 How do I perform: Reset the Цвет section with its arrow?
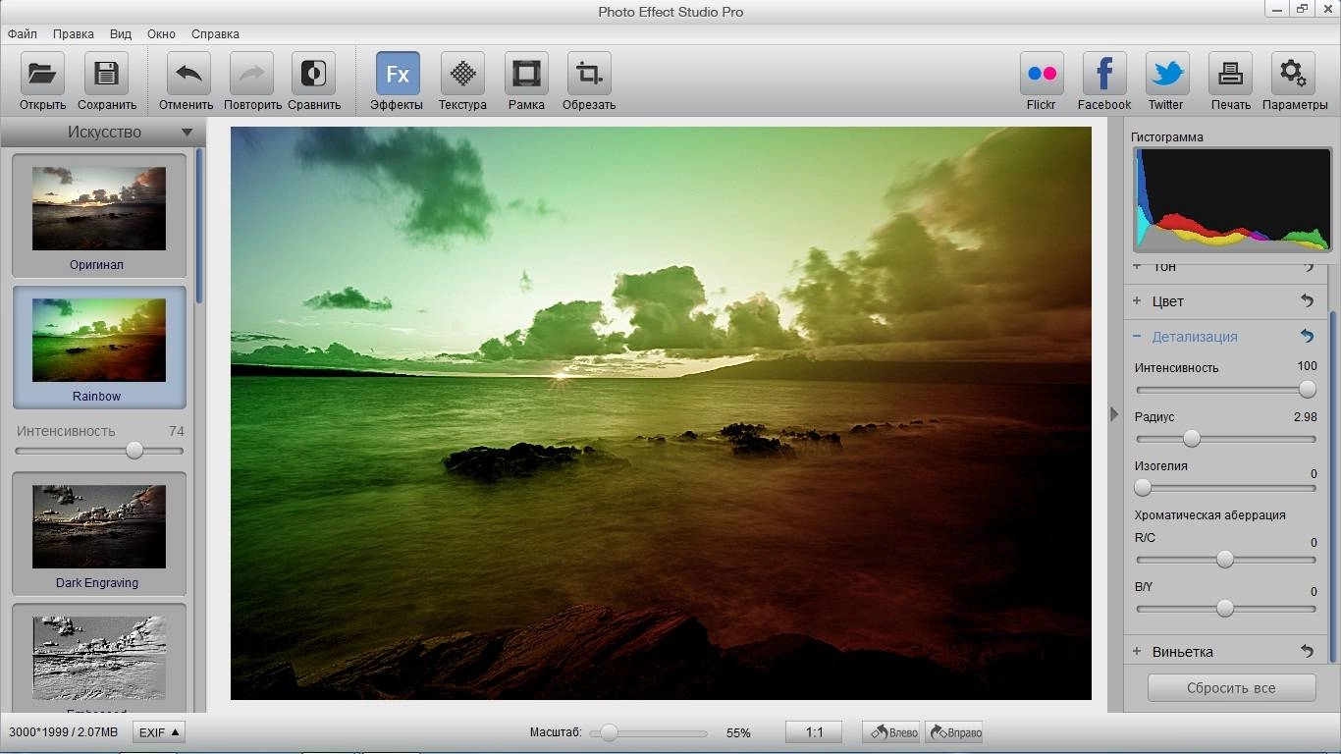tap(1307, 300)
